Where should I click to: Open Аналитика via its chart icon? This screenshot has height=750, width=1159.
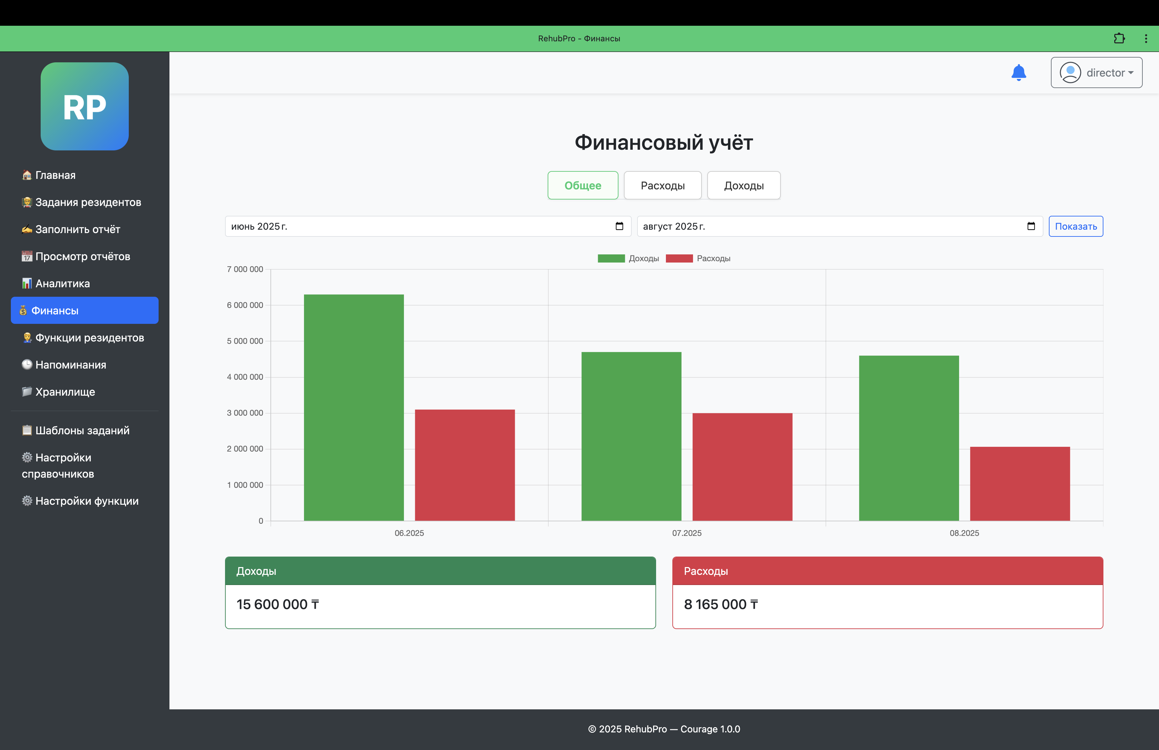pos(27,283)
